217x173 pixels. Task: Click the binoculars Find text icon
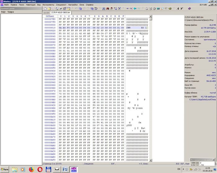point(103,8)
